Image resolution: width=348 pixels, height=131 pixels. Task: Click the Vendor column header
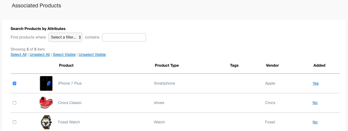tap(272, 65)
